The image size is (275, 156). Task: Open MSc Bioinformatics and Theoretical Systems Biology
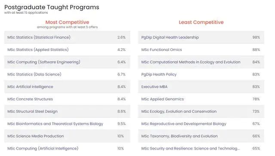click(x=67, y=124)
